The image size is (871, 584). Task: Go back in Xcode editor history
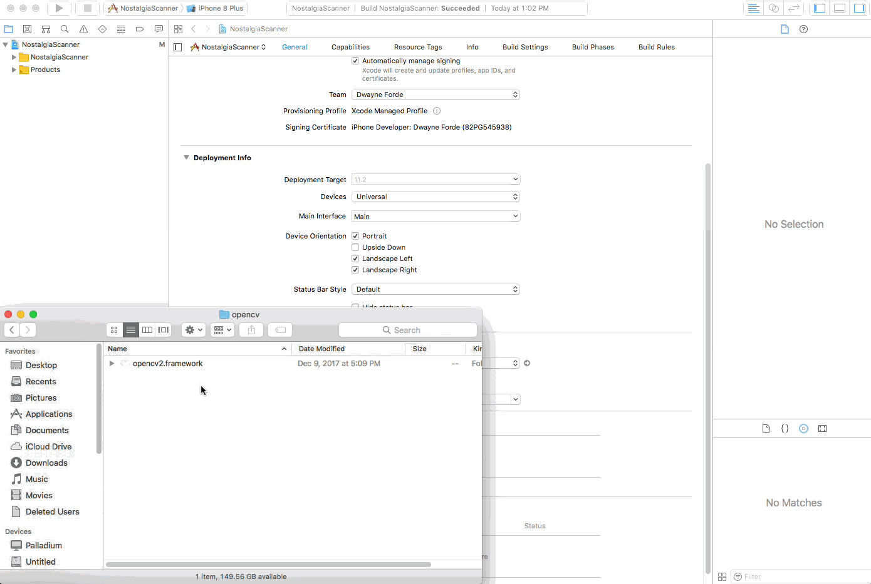point(194,29)
